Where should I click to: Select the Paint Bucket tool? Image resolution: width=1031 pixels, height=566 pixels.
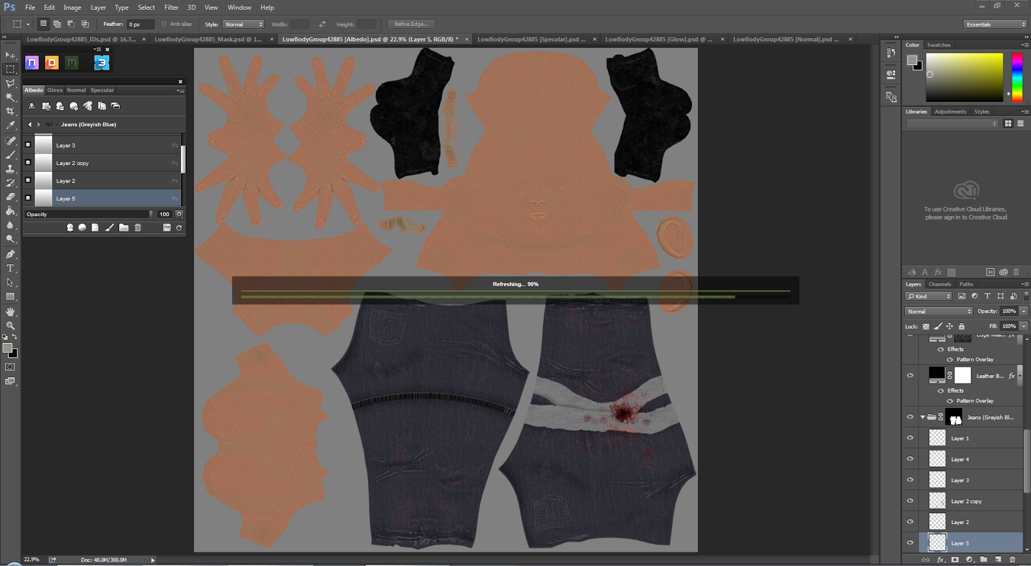point(10,211)
